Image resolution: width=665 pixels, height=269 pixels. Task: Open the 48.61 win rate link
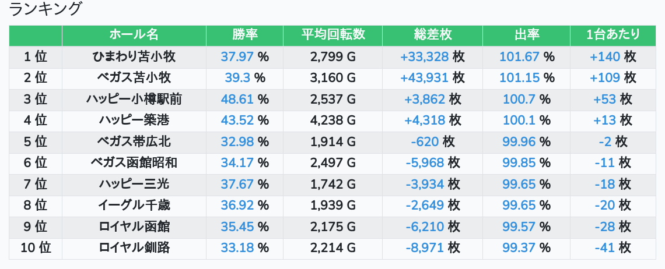pyautogui.click(x=237, y=99)
